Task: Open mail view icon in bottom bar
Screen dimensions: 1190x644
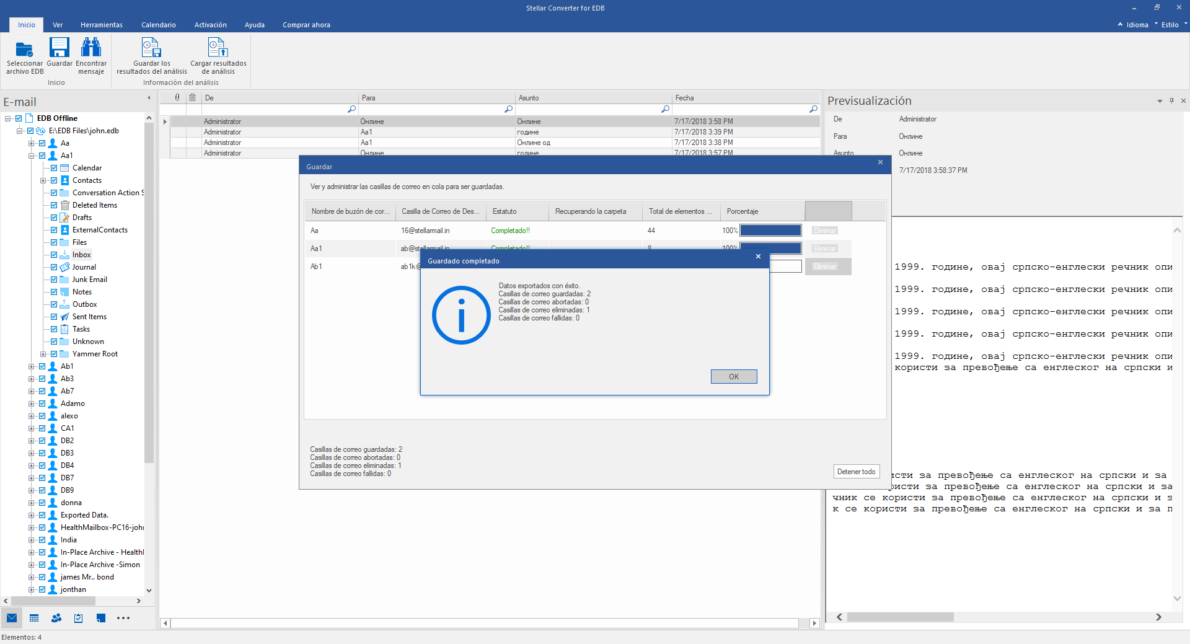Action: 12,618
